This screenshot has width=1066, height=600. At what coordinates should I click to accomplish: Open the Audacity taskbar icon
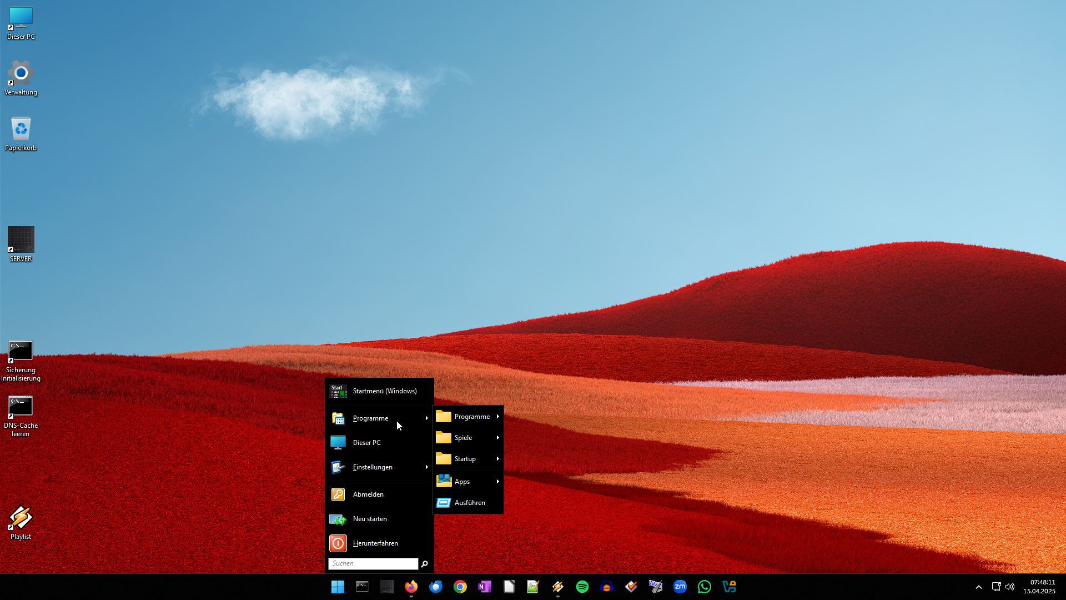(x=607, y=587)
